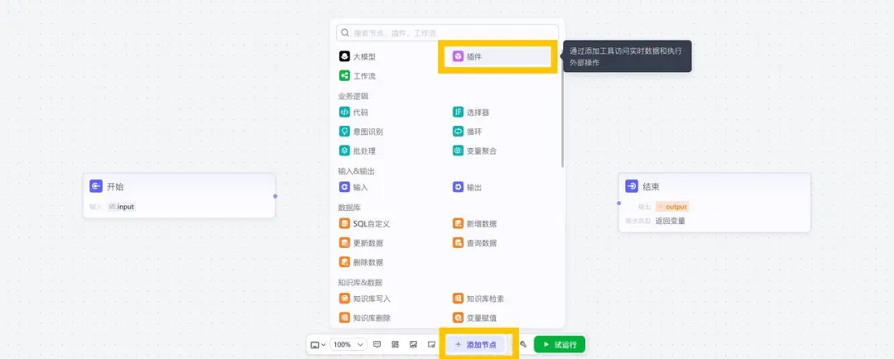This screenshot has height=359, width=894.
Task: Focus the node search field
Action: click(x=447, y=32)
